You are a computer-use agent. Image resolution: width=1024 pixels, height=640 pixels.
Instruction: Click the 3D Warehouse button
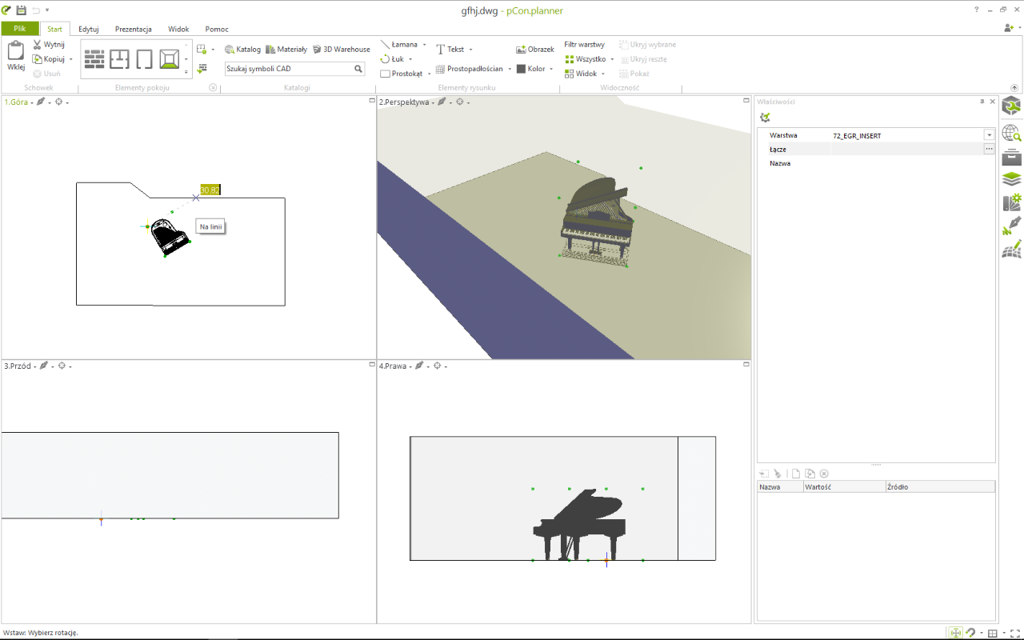pyautogui.click(x=341, y=49)
